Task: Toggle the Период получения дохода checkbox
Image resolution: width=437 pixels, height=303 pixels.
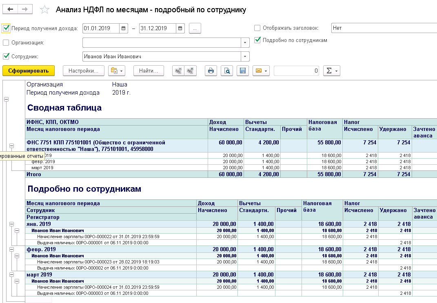Action: (6, 28)
